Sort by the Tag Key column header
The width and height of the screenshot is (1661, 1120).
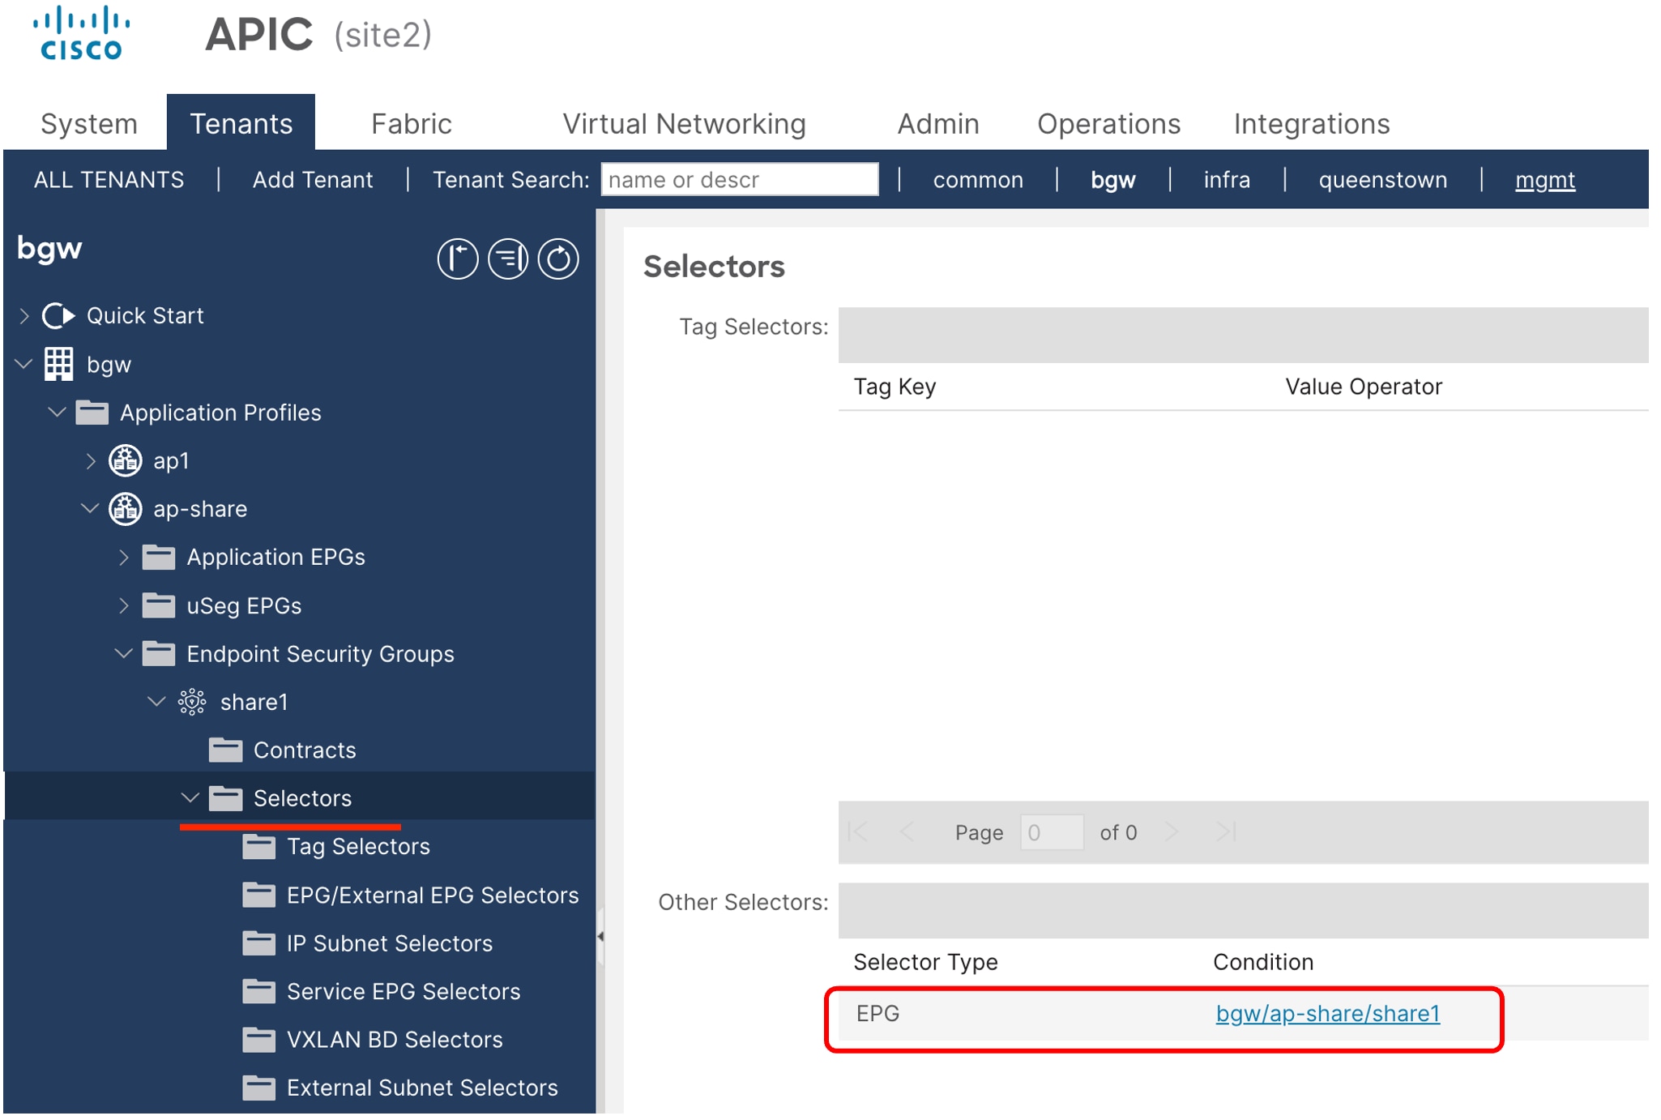tap(895, 387)
